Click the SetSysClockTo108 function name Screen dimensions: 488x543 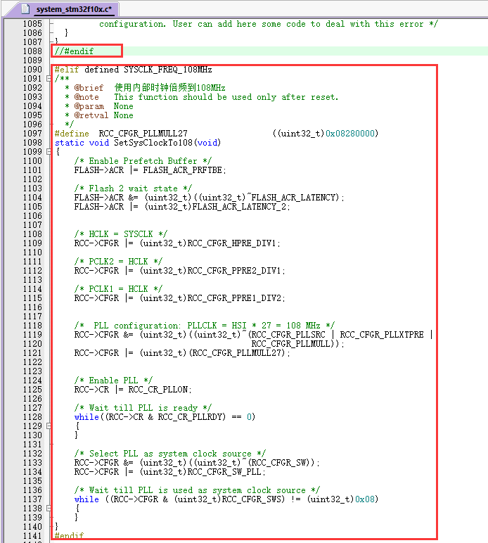pos(153,143)
